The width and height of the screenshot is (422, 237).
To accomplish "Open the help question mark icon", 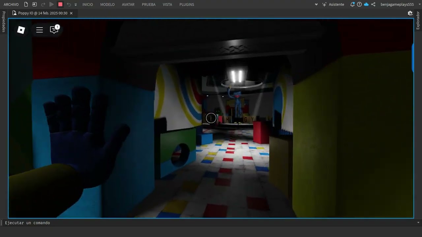I will [x=359, y=4].
